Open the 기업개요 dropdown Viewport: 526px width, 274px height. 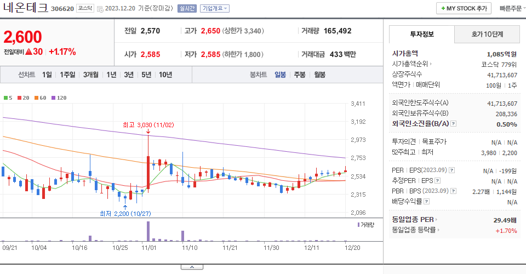pyautogui.click(x=215, y=8)
